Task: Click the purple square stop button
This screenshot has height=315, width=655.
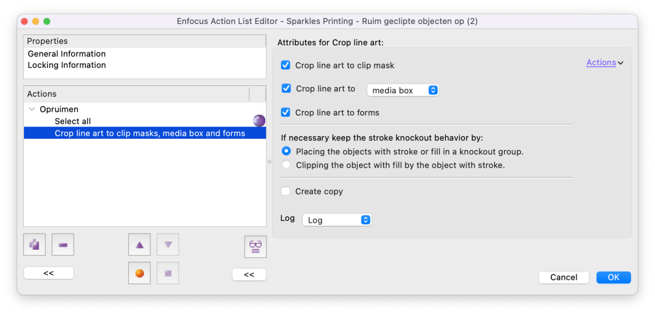Action: pyautogui.click(x=168, y=273)
